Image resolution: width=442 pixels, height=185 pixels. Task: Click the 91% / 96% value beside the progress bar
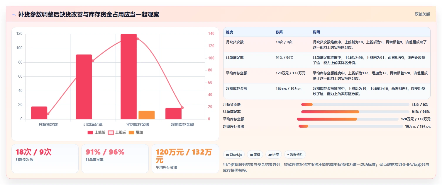click(x=421, y=112)
